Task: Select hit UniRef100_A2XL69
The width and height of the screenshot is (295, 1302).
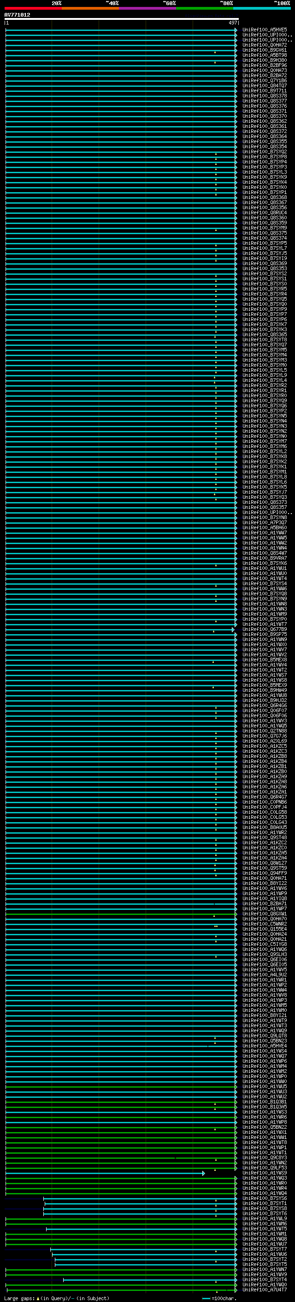Action: (265, 741)
